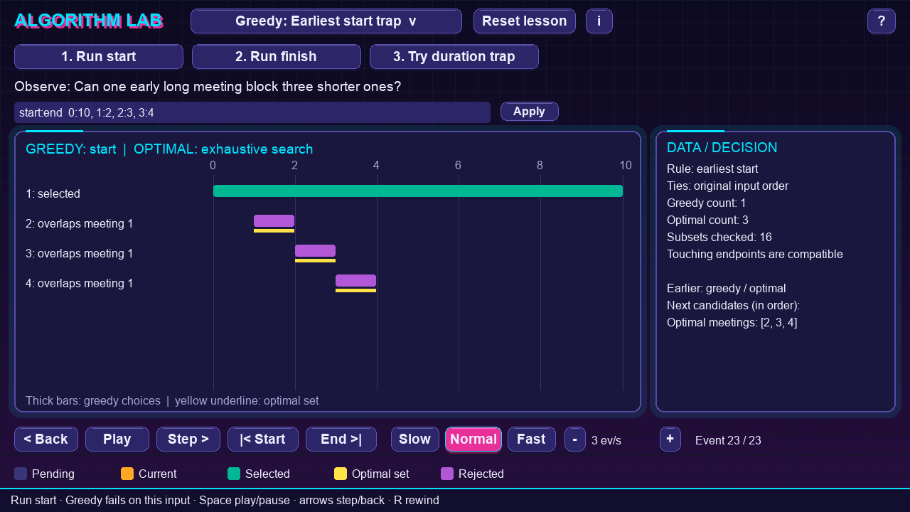Click the purple meeting 2 bar
The image size is (910, 512).
point(274,221)
